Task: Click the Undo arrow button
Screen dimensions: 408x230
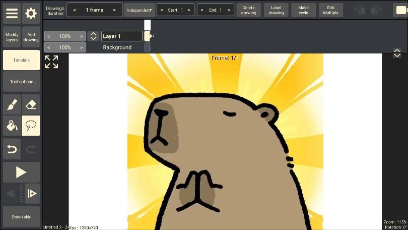Action: [x=12, y=149]
